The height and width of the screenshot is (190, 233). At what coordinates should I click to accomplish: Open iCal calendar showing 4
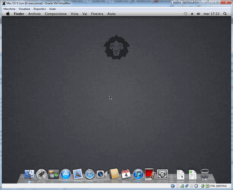[x=126, y=174]
